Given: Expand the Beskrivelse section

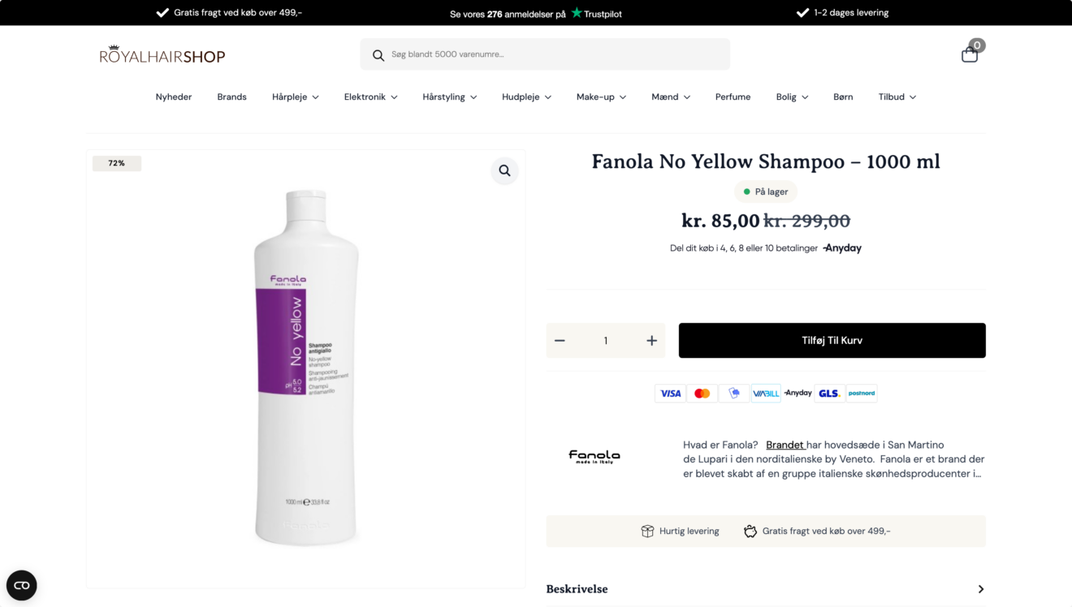Looking at the screenshot, I should coord(765,589).
